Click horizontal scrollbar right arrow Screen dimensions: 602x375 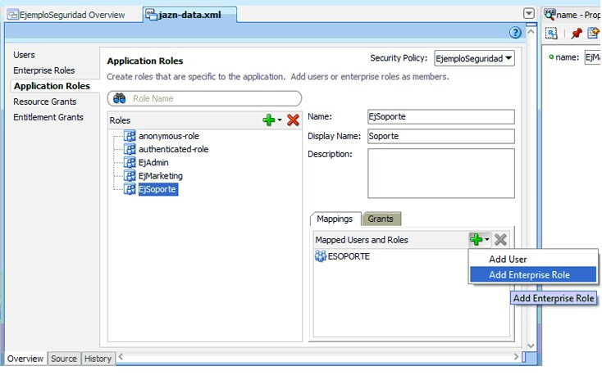[x=517, y=357]
